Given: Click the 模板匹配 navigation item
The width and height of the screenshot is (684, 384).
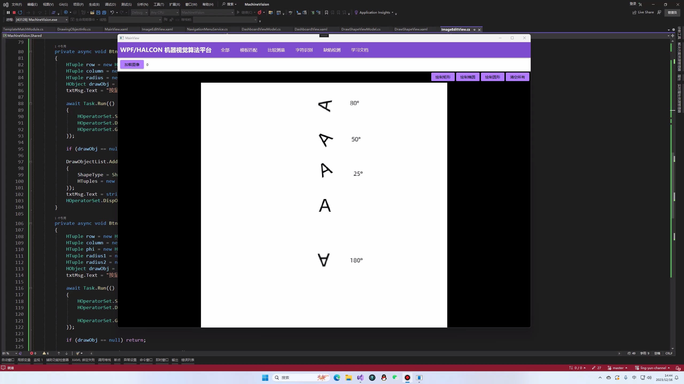Looking at the screenshot, I should [x=248, y=50].
